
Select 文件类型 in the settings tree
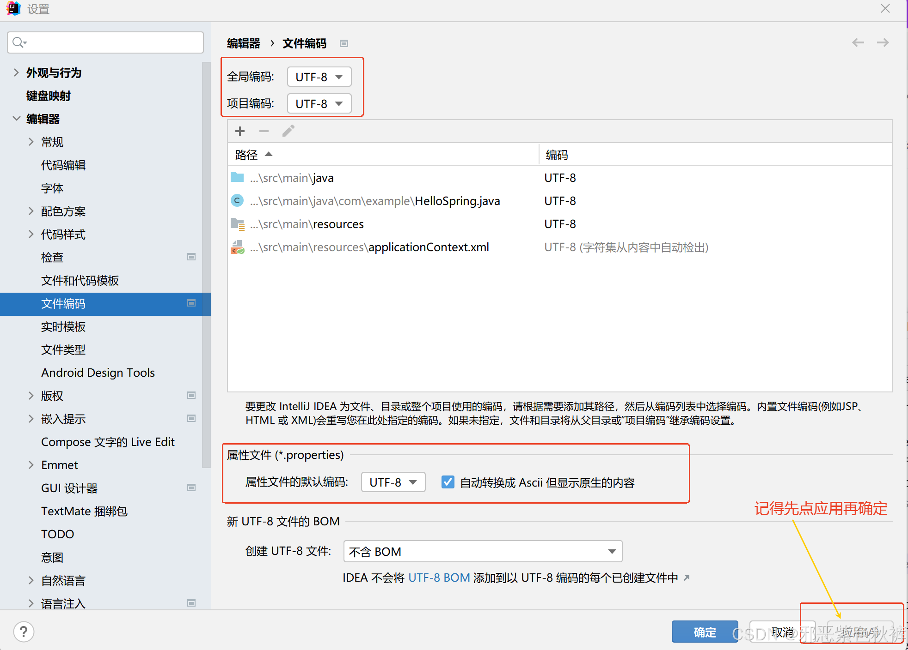[x=63, y=349]
